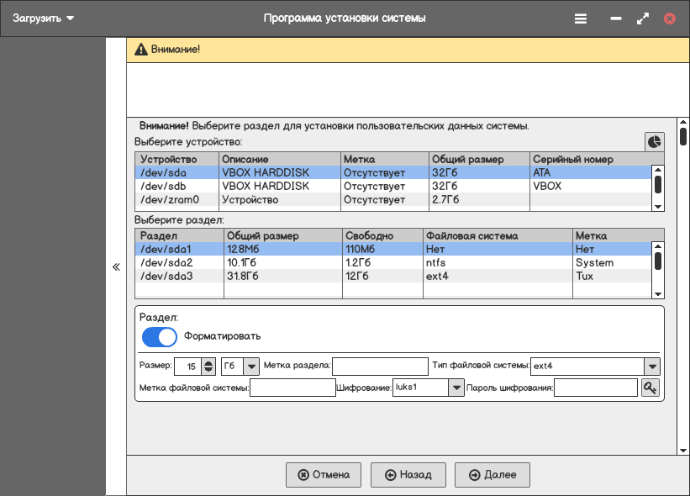Open the Шифрование luks1 dropdown

(456, 388)
